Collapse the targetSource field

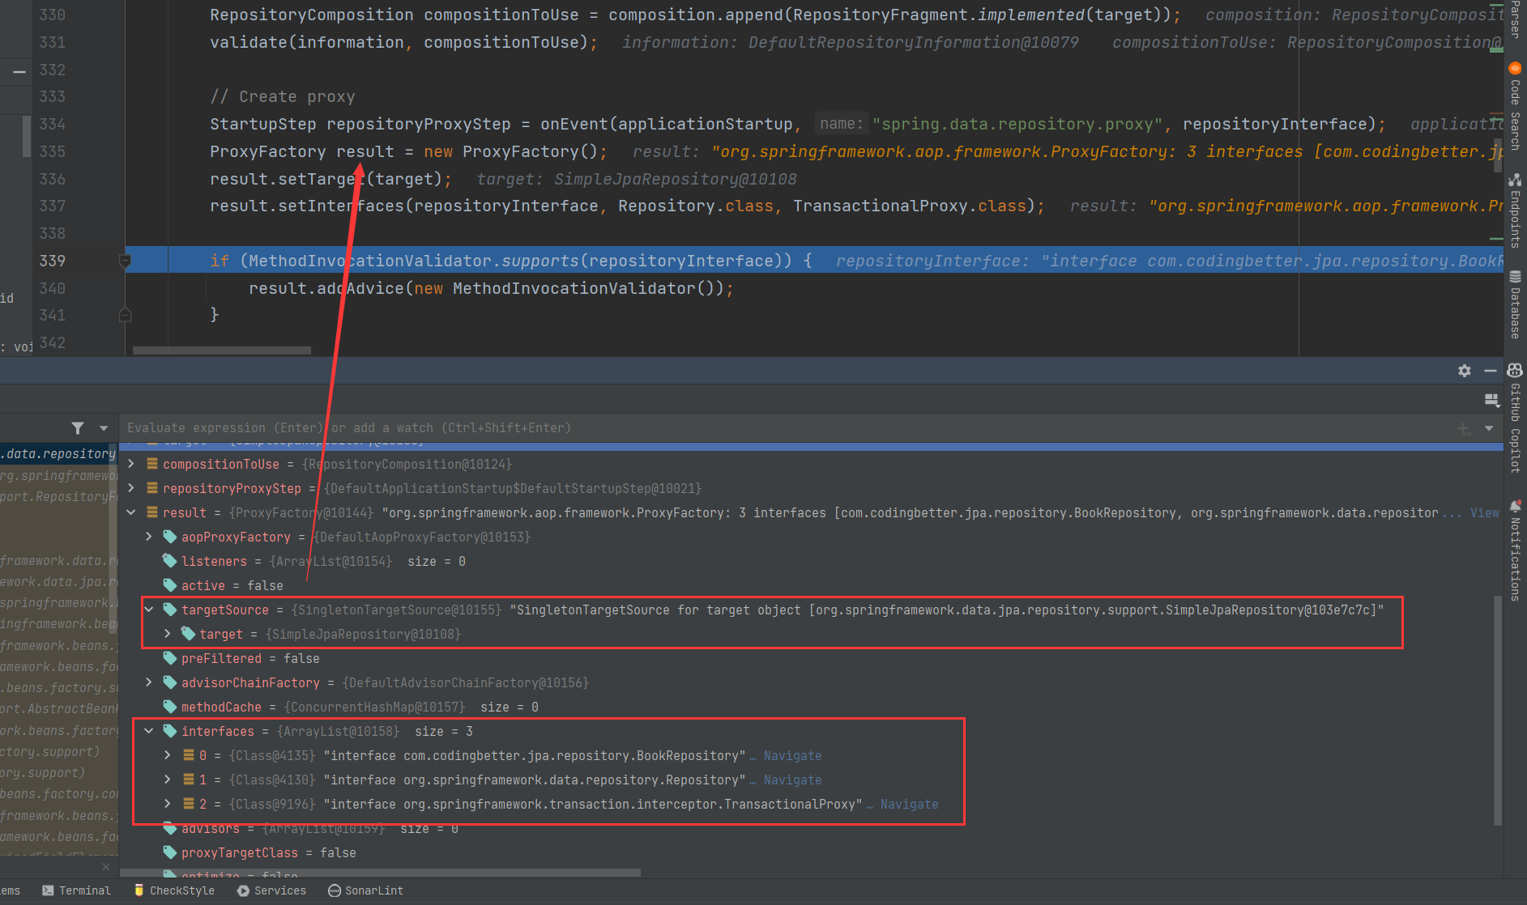(149, 610)
